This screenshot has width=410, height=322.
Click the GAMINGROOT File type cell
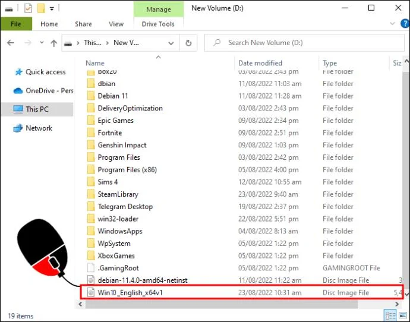pyautogui.click(x=351, y=268)
